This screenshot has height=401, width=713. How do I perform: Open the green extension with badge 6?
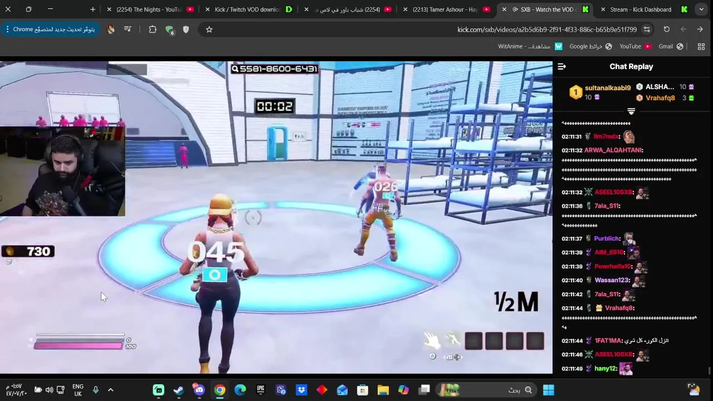tap(169, 30)
